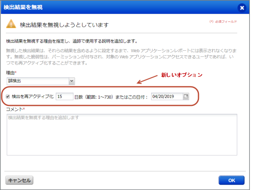The height and width of the screenshot is (190, 278).
Task: Click the heading 検出結果を無視しようとしています
Action: [x=64, y=25]
